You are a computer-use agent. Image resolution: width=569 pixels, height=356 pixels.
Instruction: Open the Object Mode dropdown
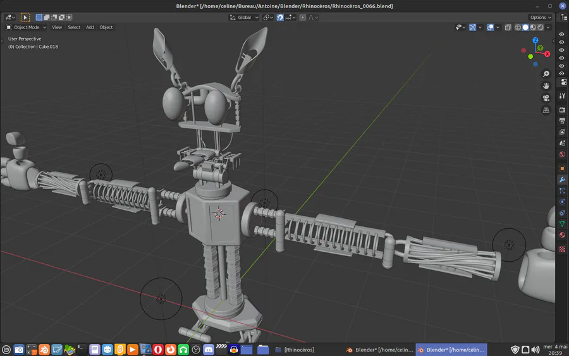click(26, 27)
